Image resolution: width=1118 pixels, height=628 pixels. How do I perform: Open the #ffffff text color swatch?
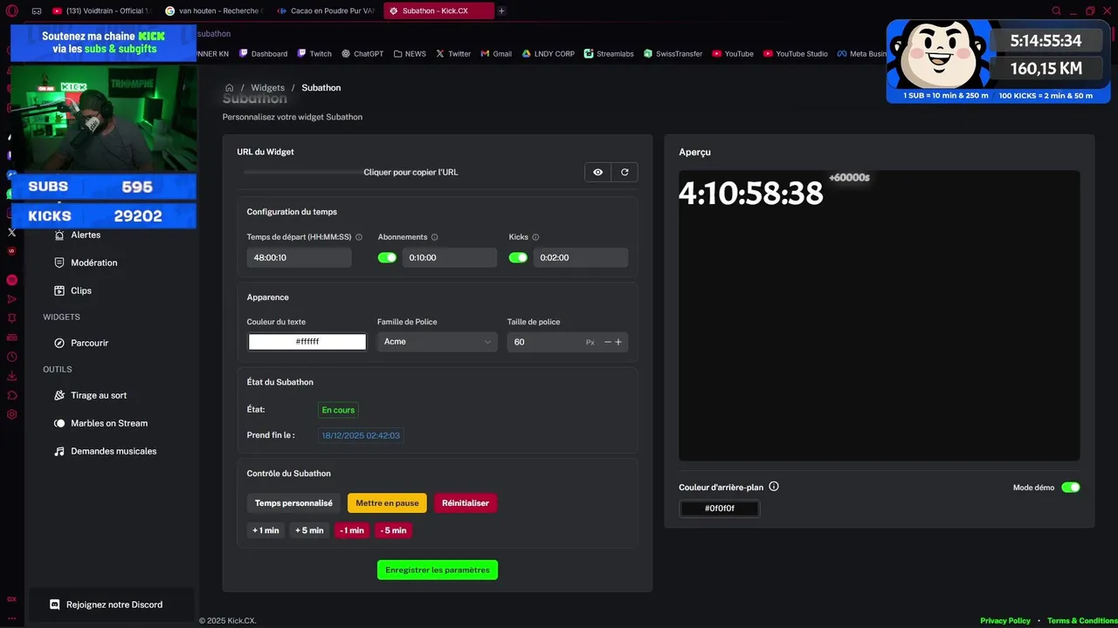(307, 342)
